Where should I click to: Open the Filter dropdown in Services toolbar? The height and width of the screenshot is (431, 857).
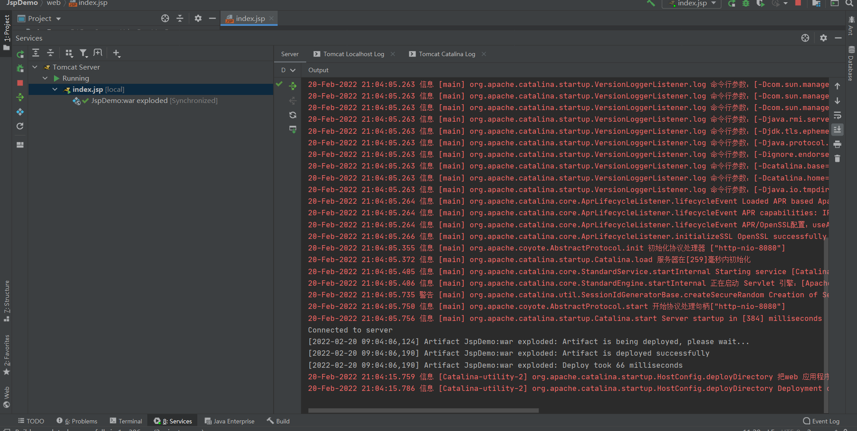[83, 53]
